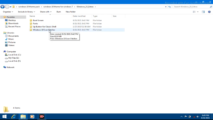Image resolution: width=213 pixels, height=120 pixels.
Task: Click iFun Screen Recorder taskbar icon
Action: pyautogui.click(x=42, y=116)
